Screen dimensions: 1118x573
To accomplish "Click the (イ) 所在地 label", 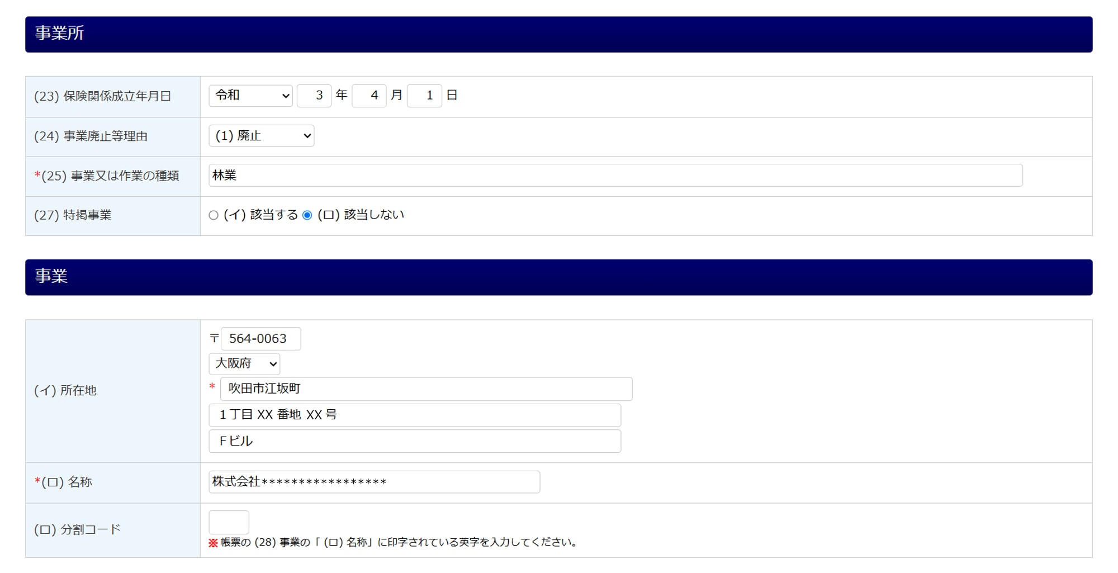I will 65,391.
